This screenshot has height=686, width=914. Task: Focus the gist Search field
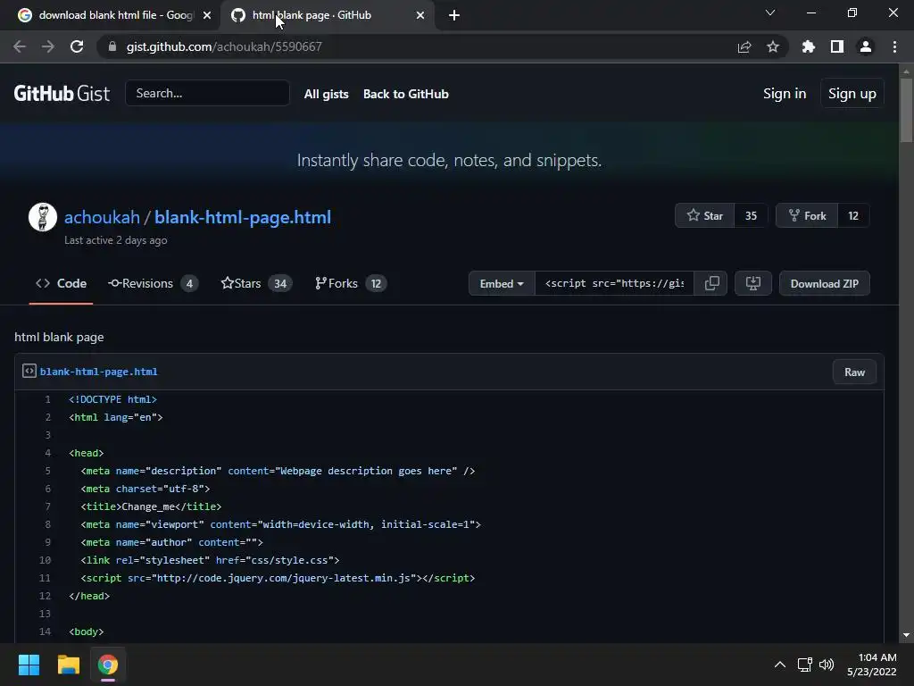point(207,93)
